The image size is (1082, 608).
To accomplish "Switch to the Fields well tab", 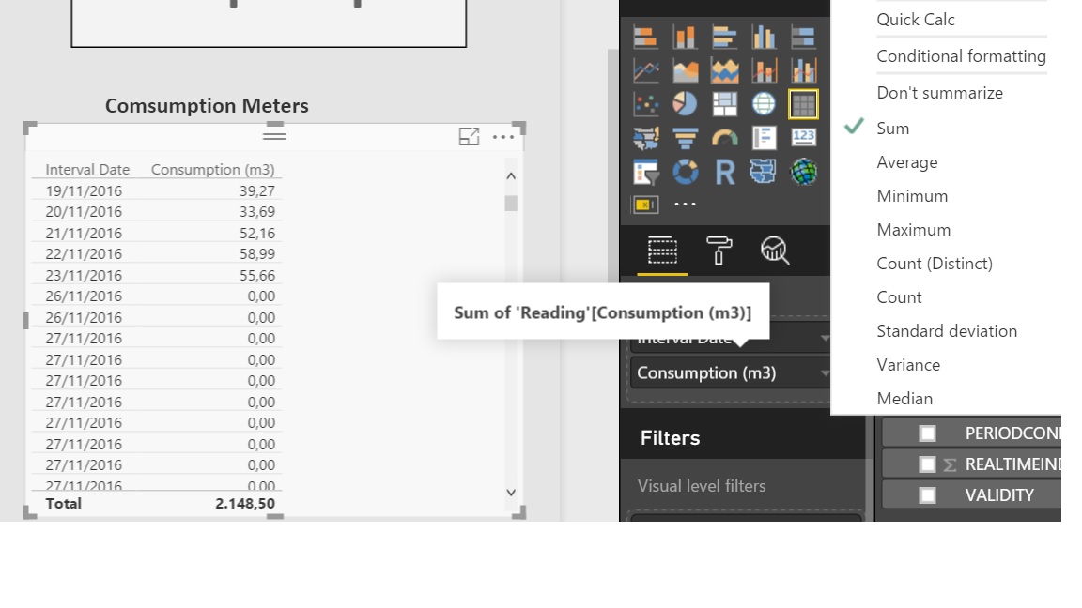I will point(662,251).
